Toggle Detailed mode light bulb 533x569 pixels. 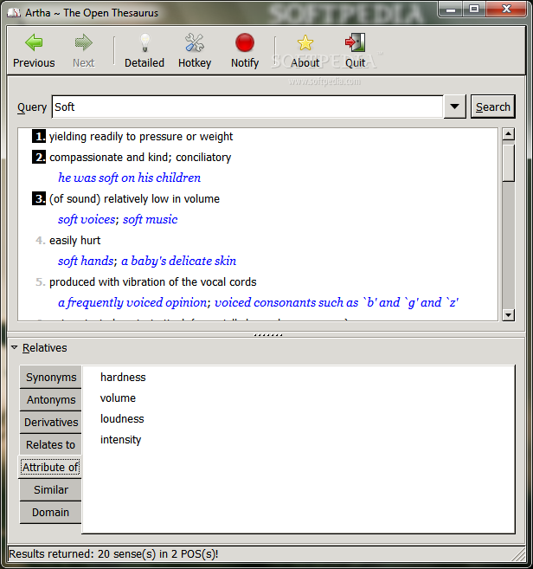click(x=144, y=42)
